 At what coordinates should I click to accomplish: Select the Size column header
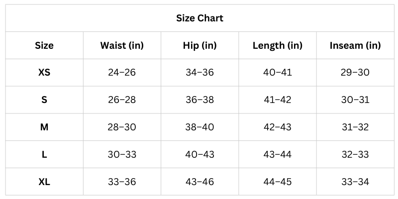coord(44,46)
